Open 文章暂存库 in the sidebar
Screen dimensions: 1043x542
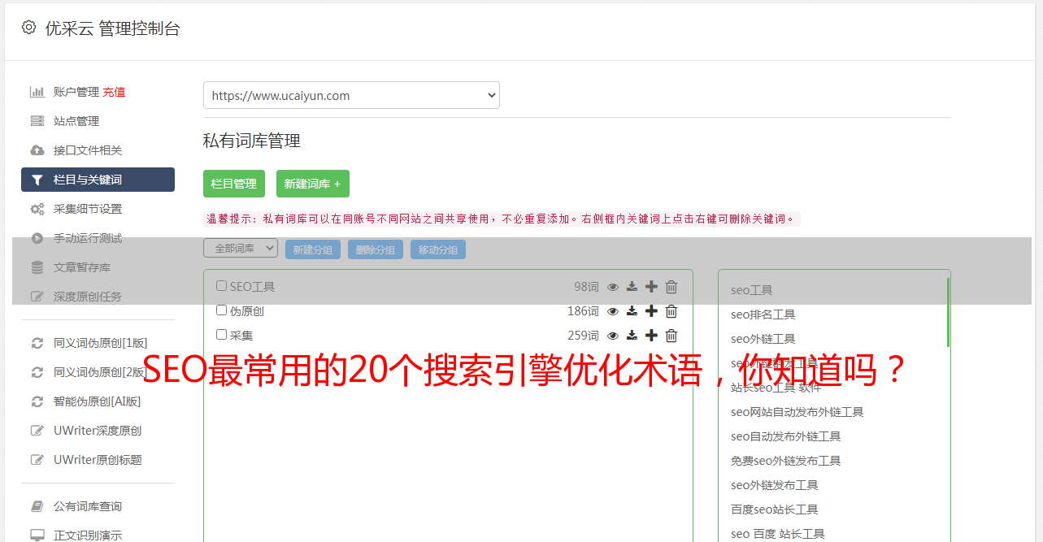pos(82,267)
